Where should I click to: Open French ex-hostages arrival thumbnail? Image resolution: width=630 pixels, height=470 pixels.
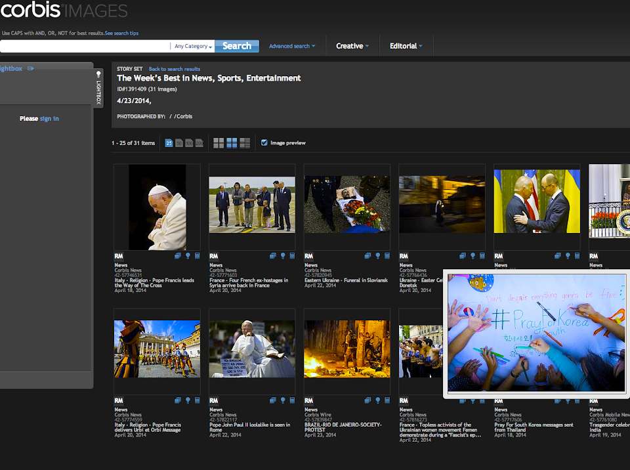pyautogui.click(x=252, y=205)
